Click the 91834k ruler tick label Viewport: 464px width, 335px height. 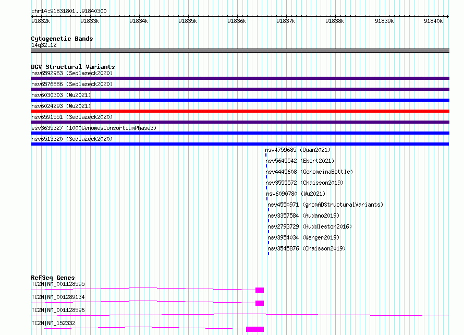pos(139,21)
